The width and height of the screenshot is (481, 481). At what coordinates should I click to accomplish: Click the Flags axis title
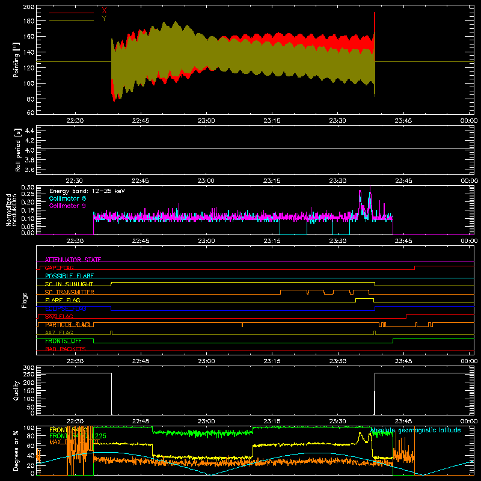(x=24, y=300)
